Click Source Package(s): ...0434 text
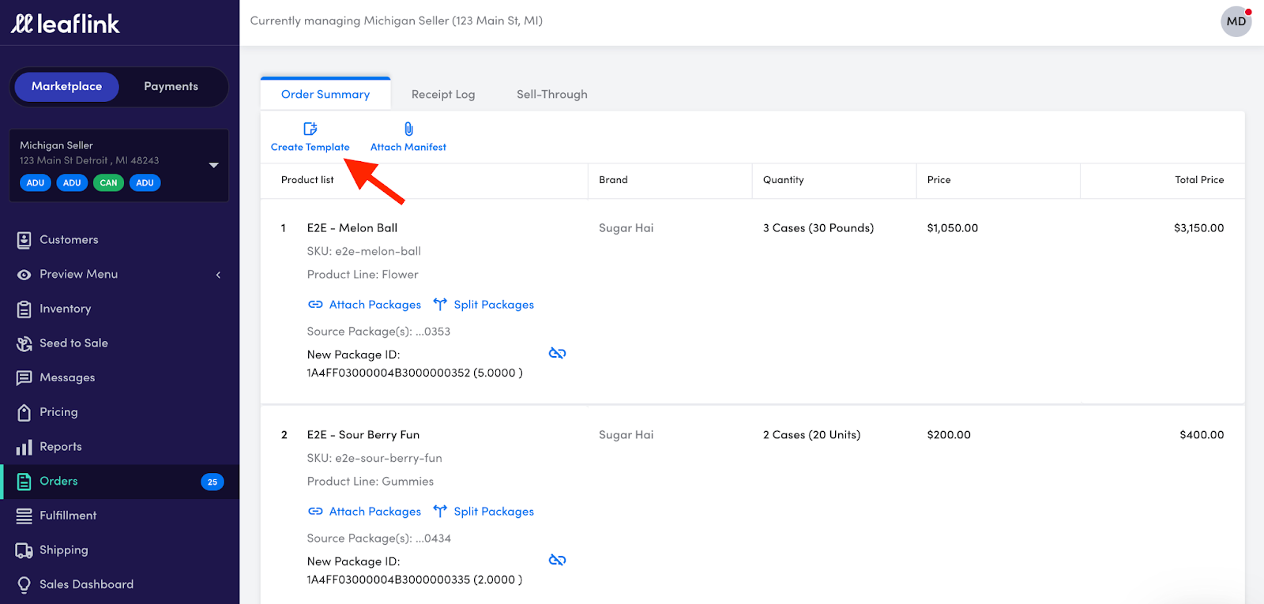Image resolution: width=1264 pixels, height=604 pixels. 379,538
